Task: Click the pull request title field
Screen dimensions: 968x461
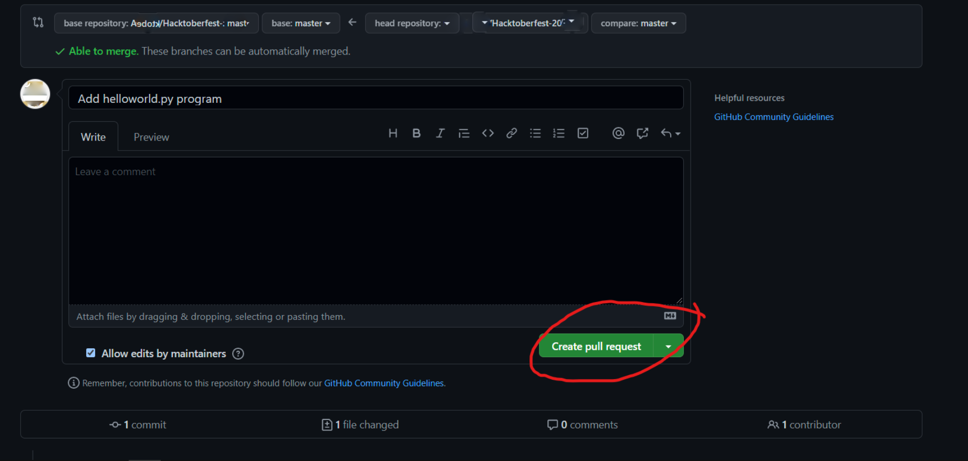Action: point(376,98)
